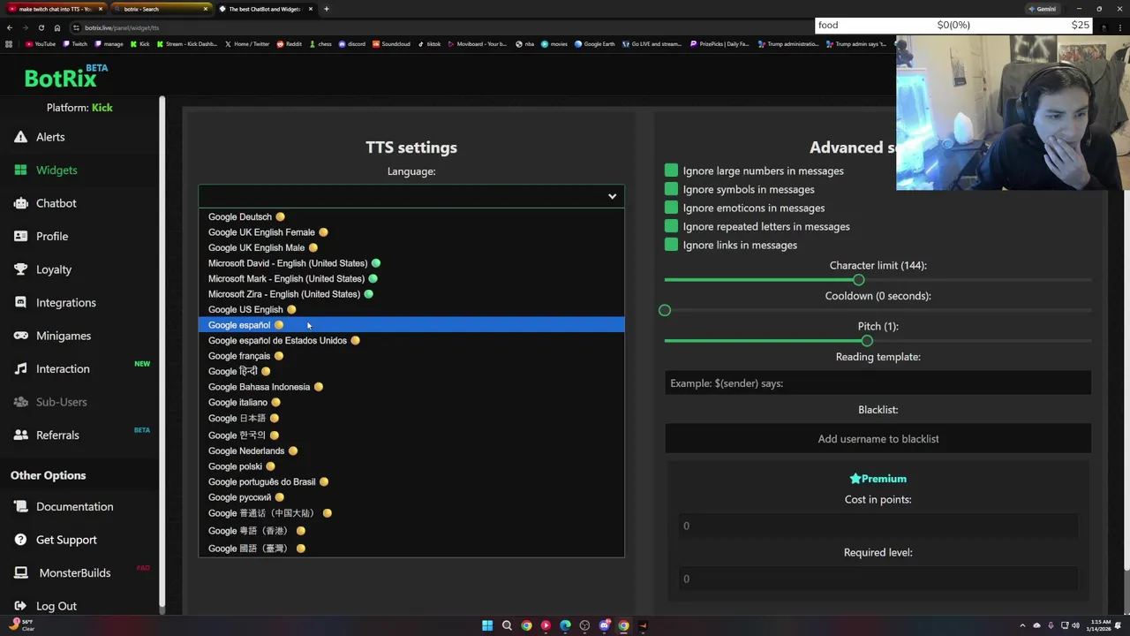Open Discord from the taskbar
Image resolution: width=1130 pixels, height=636 pixels.
[x=604, y=625]
